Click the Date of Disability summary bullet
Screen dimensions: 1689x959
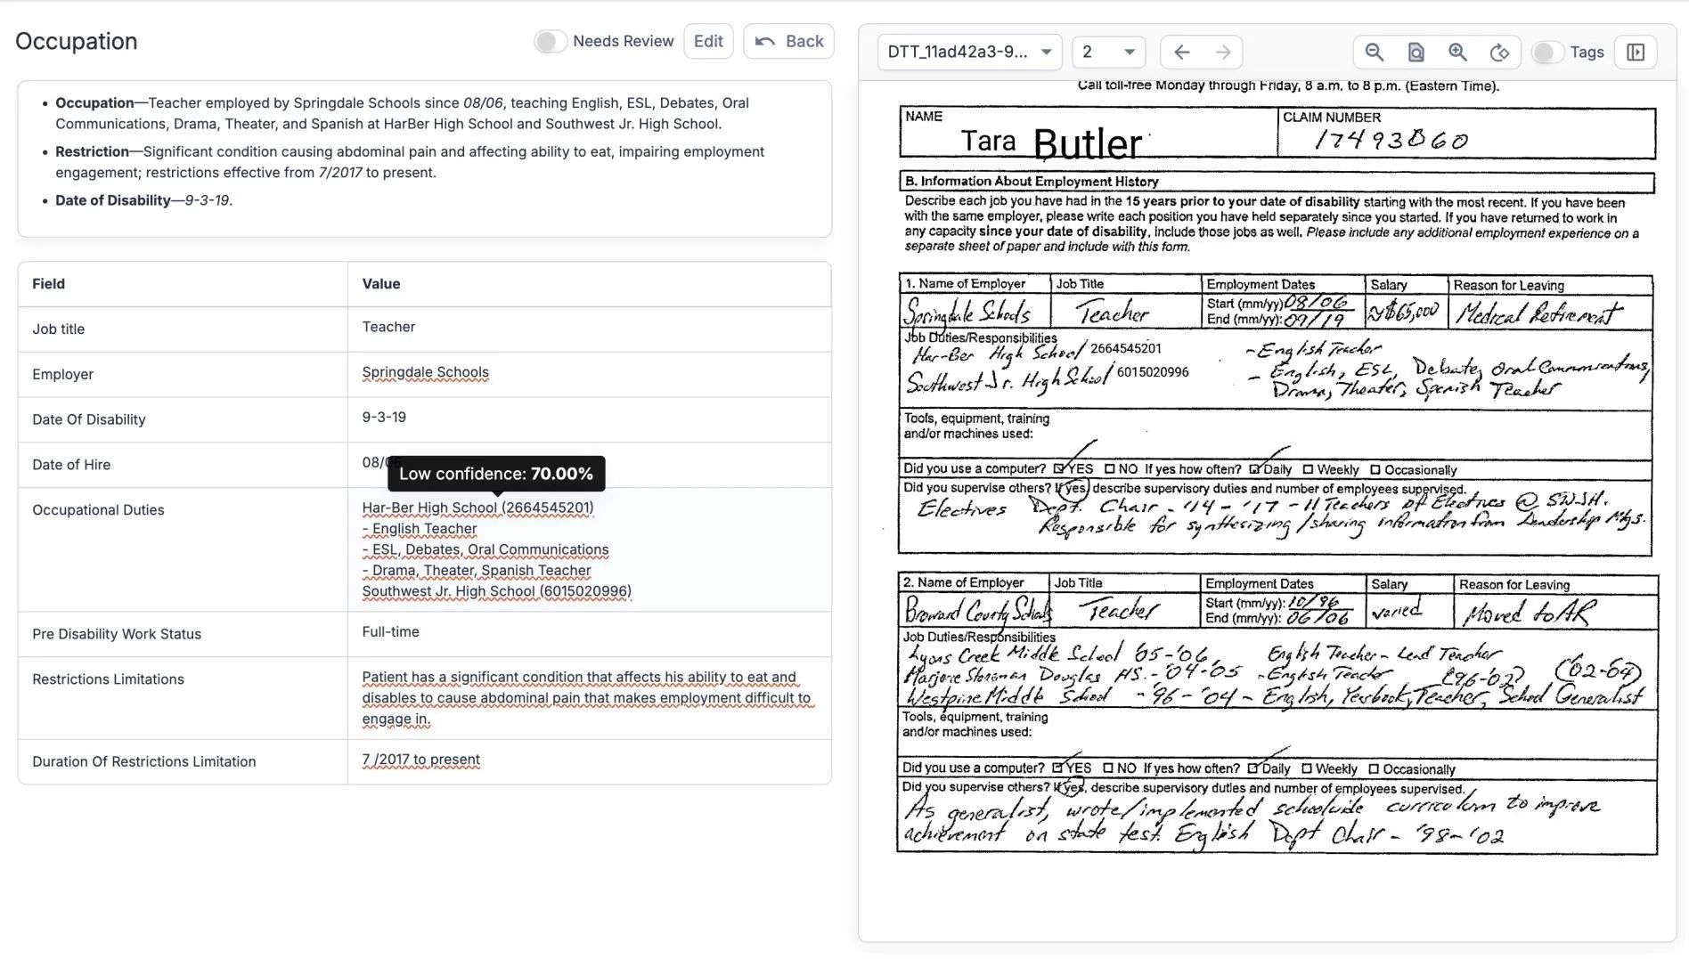point(143,200)
